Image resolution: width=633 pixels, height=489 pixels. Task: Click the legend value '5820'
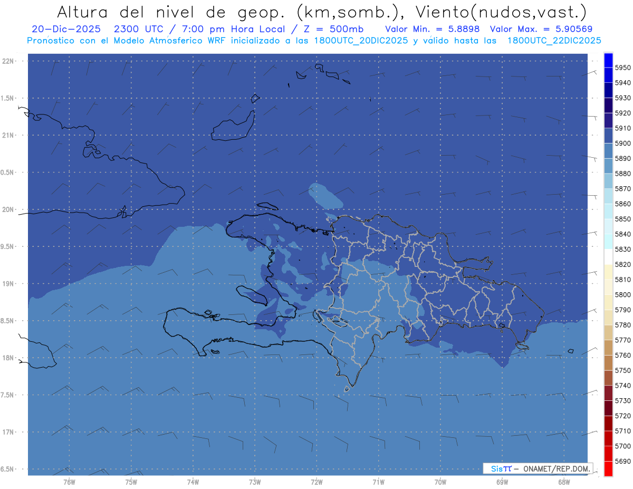pyautogui.click(x=623, y=264)
